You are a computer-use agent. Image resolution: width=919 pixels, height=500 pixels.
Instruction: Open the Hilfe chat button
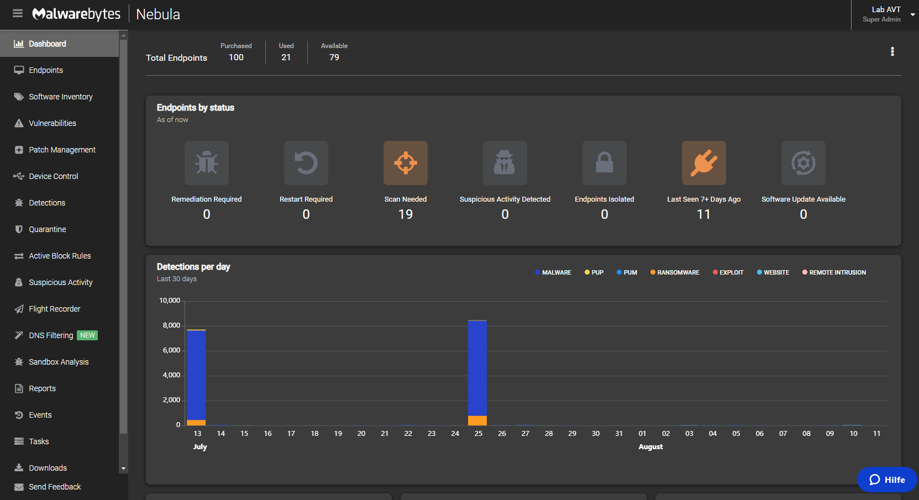887,480
